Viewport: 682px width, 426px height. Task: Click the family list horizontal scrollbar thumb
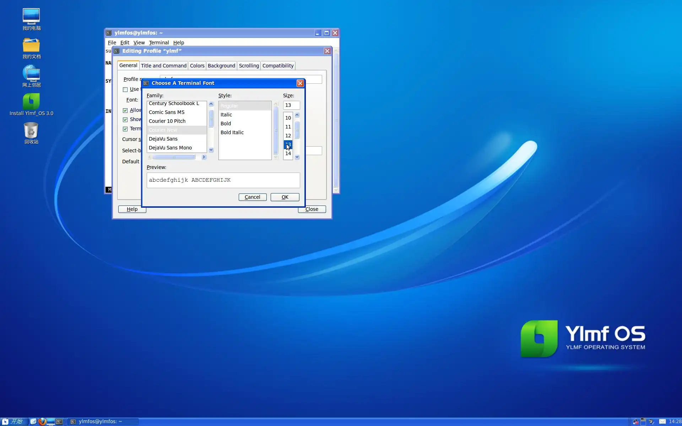click(174, 157)
